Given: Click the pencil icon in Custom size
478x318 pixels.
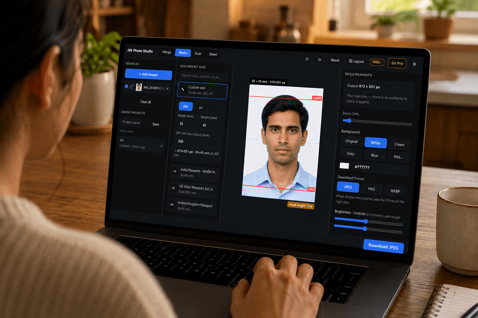Looking at the screenshot, I should [183, 89].
